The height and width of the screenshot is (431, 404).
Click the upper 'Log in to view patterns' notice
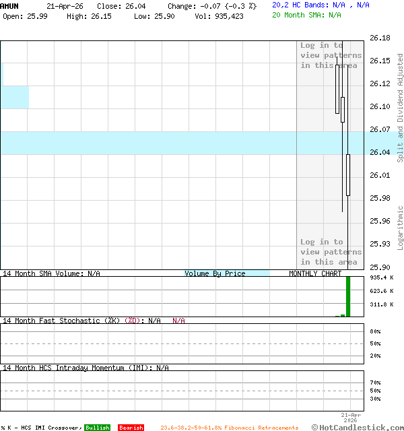pyautogui.click(x=331, y=55)
